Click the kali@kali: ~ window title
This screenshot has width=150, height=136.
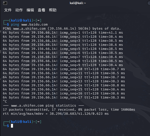78,3
